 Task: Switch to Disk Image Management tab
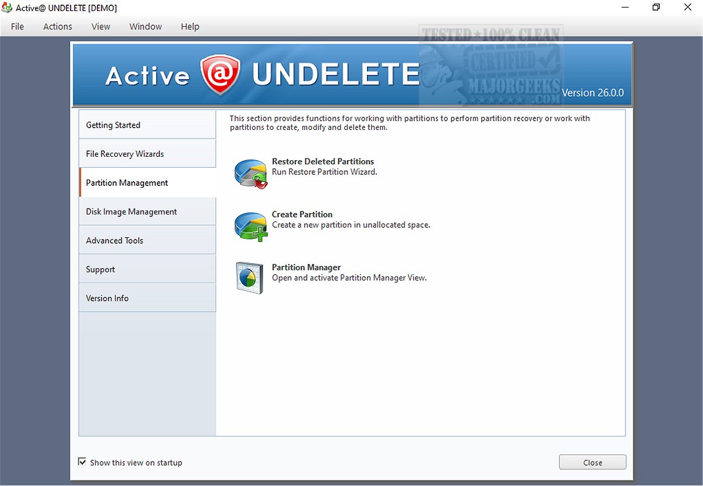click(x=148, y=212)
